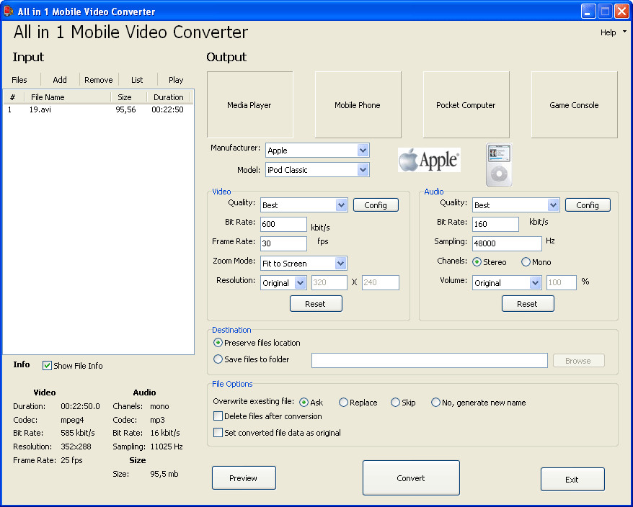Choose Skip for overwrite existing file
This screenshot has height=507, width=633.
click(395, 403)
